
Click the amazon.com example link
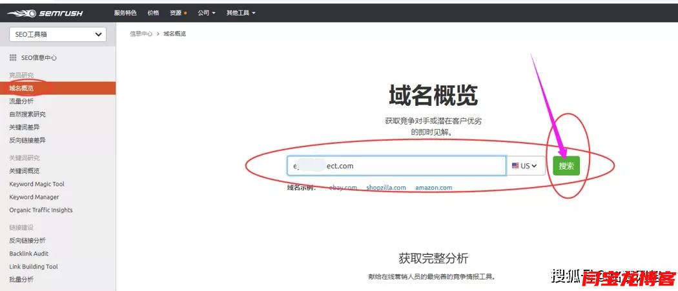point(433,188)
